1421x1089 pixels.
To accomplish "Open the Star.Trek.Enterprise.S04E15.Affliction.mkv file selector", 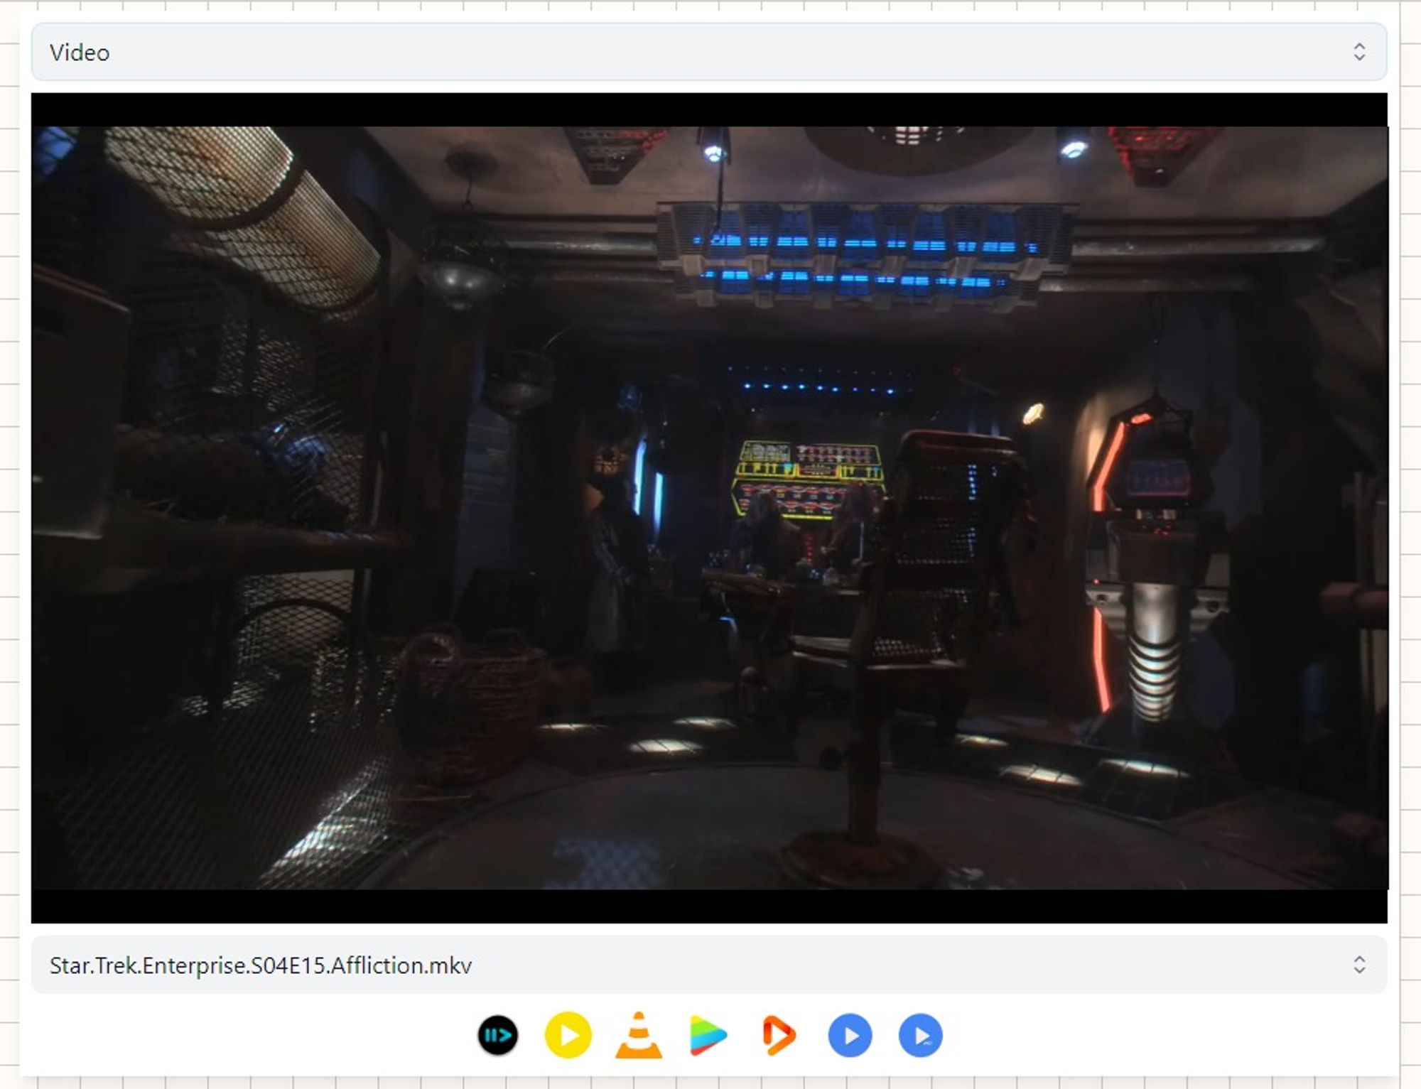I will coord(709,965).
